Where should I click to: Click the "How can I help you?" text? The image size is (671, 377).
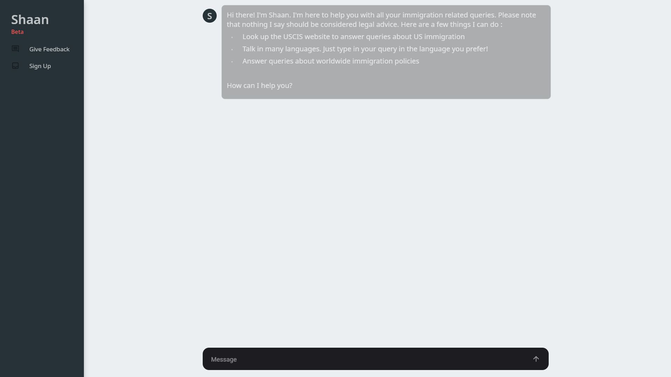(259, 86)
